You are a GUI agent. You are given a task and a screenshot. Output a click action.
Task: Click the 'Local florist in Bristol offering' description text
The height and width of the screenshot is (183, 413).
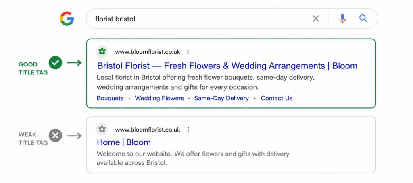206,82
